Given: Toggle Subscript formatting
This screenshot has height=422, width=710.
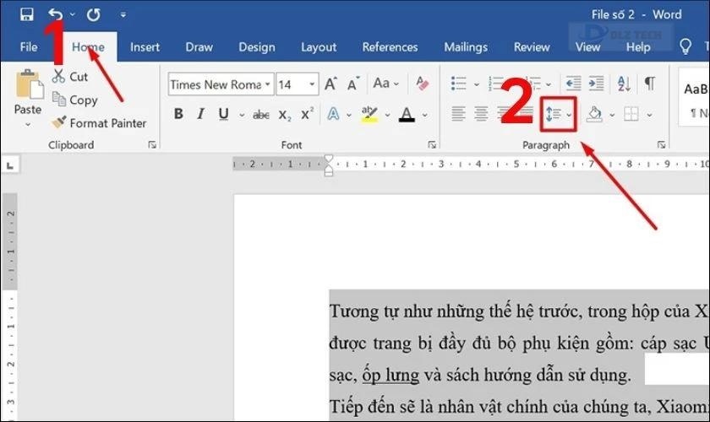Looking at the screenshot, I should (x=284, y=115).
